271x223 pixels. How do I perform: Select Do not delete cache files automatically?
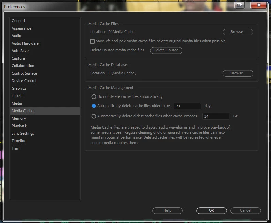pos(94,96)
